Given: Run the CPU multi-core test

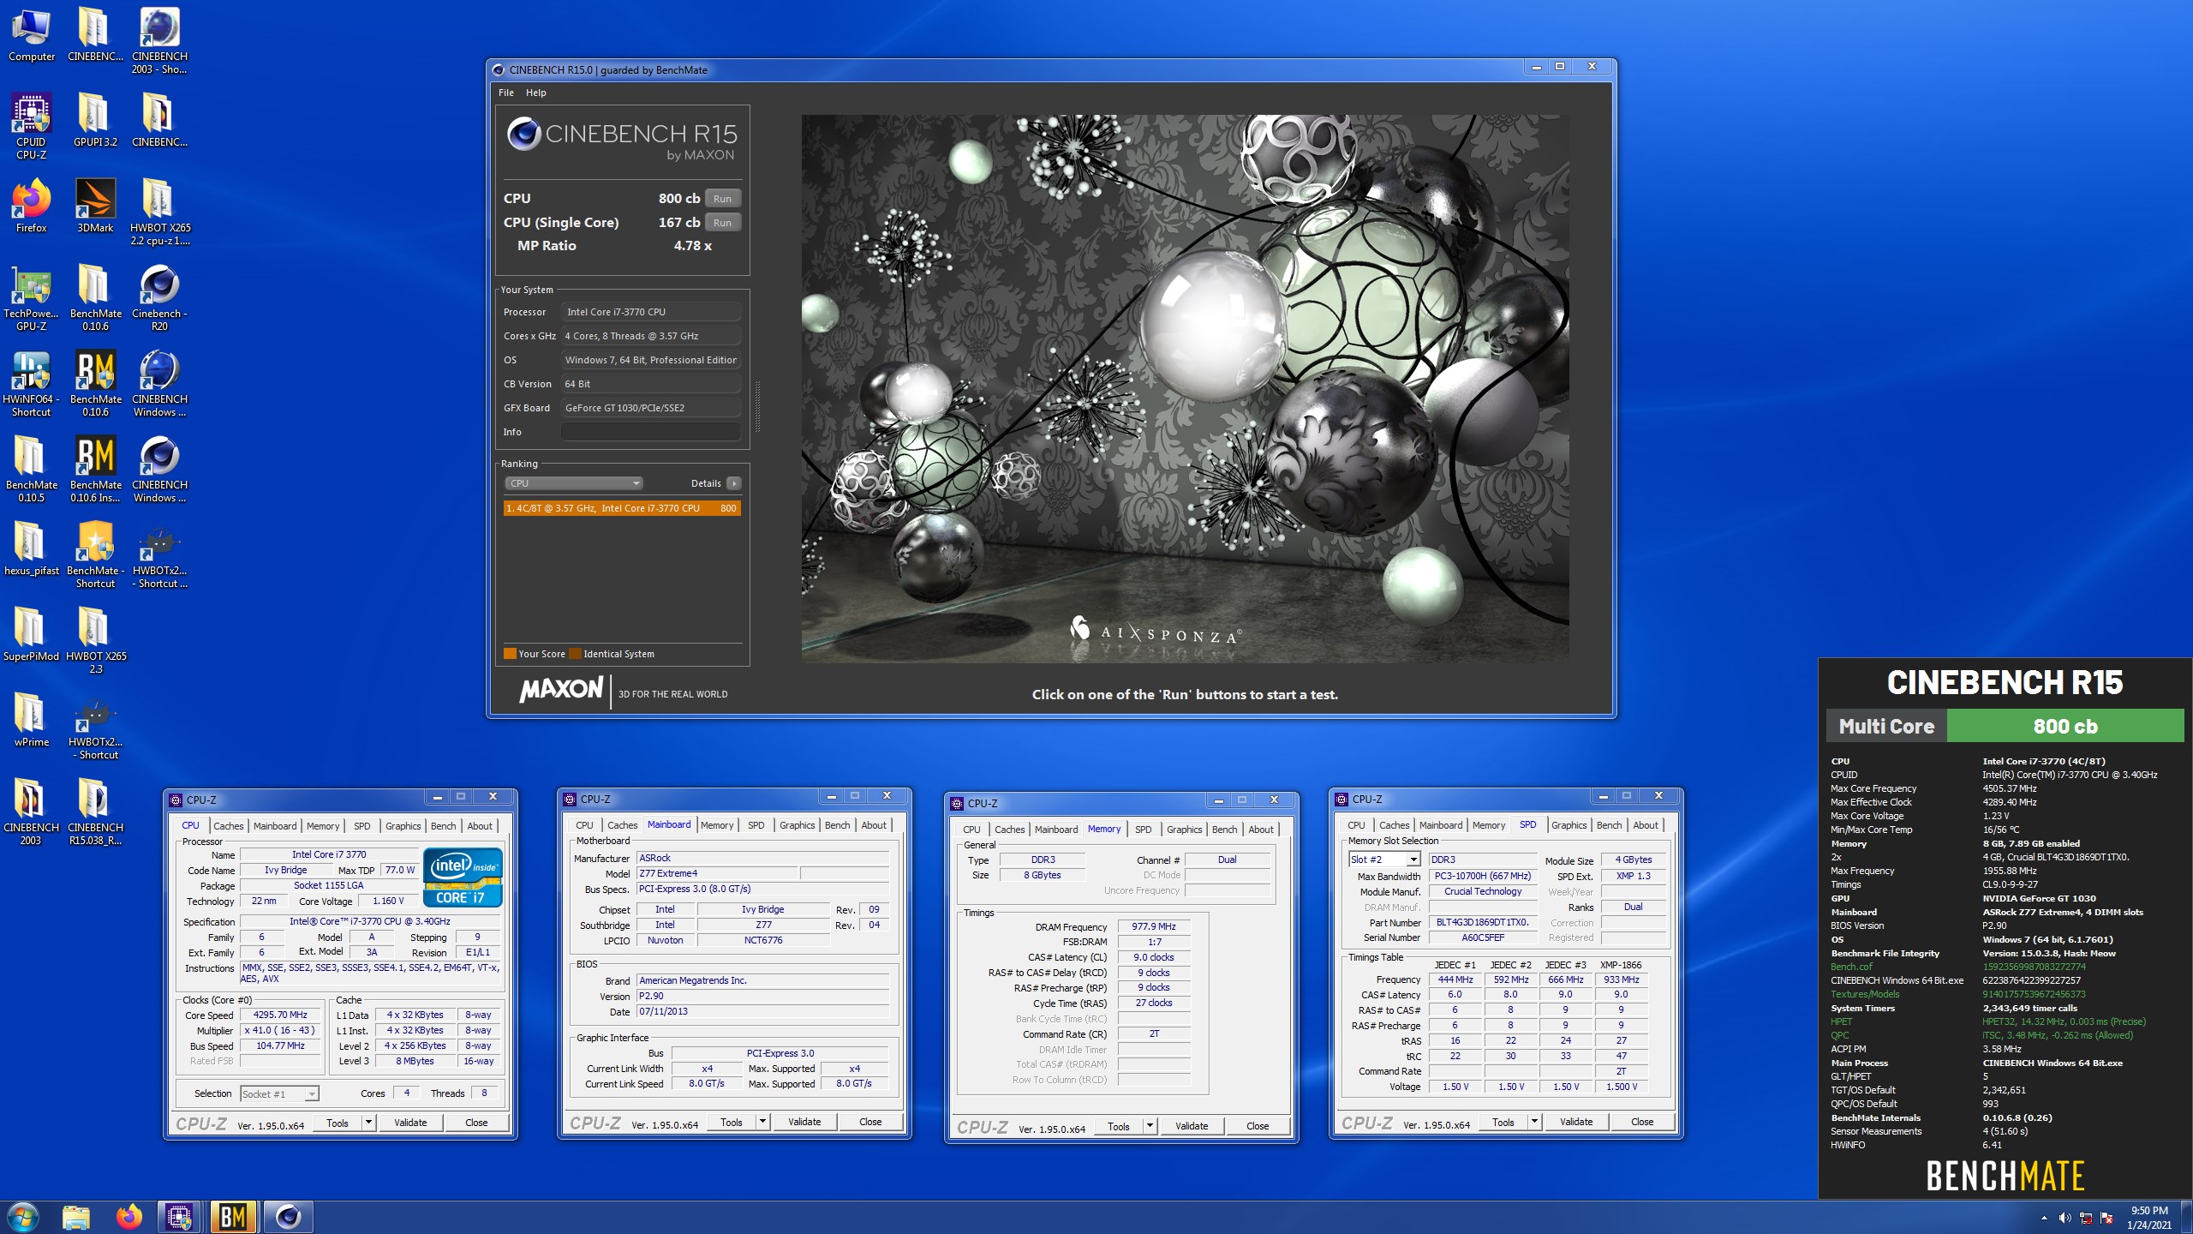Looking at the screenshot, I should point(722,198).
